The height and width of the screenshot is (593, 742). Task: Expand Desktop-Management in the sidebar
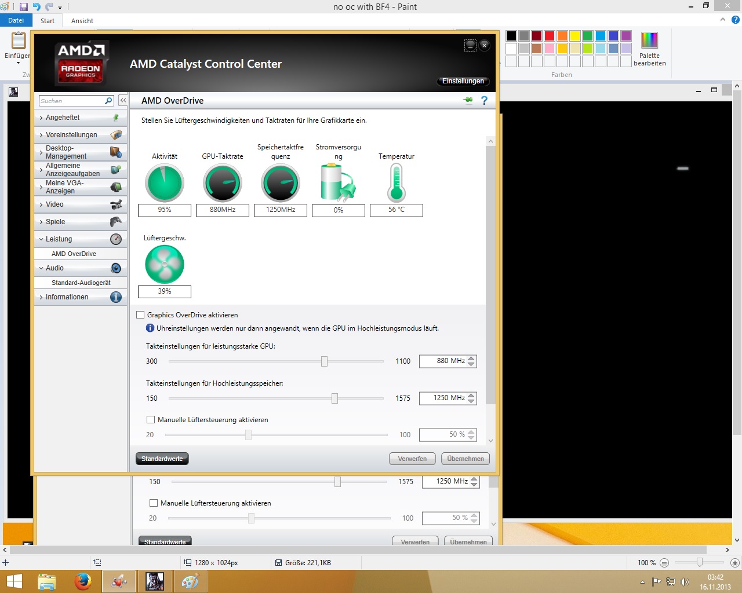(81, 152)
